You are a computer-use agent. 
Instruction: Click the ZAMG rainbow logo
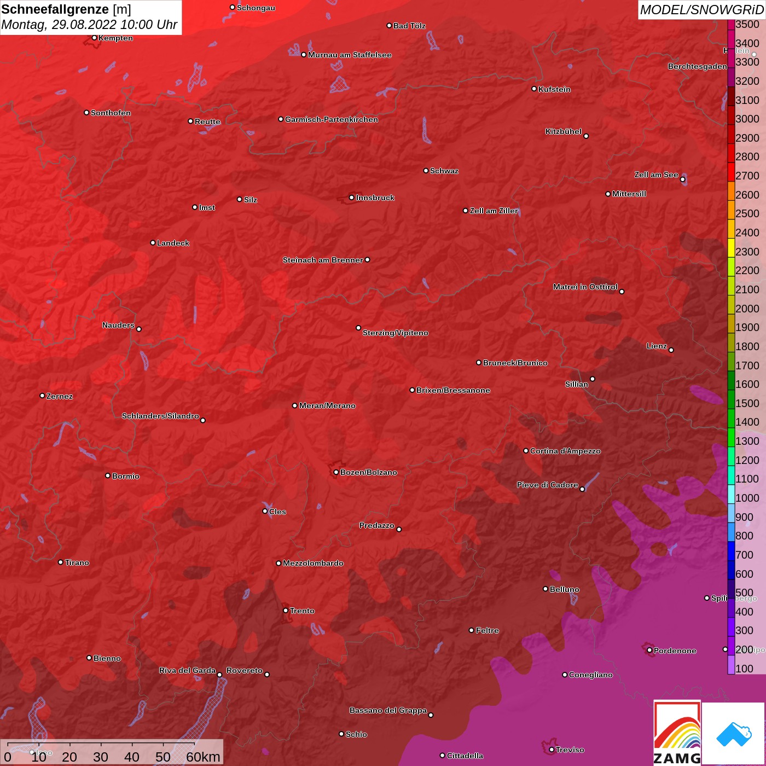pyautogui.click(x=677, y=733)
